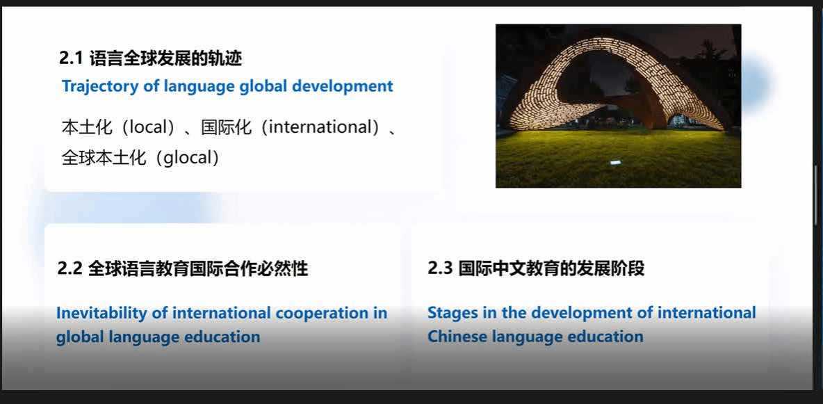Open the Stages in the development text
This screenshot has width=823, height=404.
click(x=591, y=313)
